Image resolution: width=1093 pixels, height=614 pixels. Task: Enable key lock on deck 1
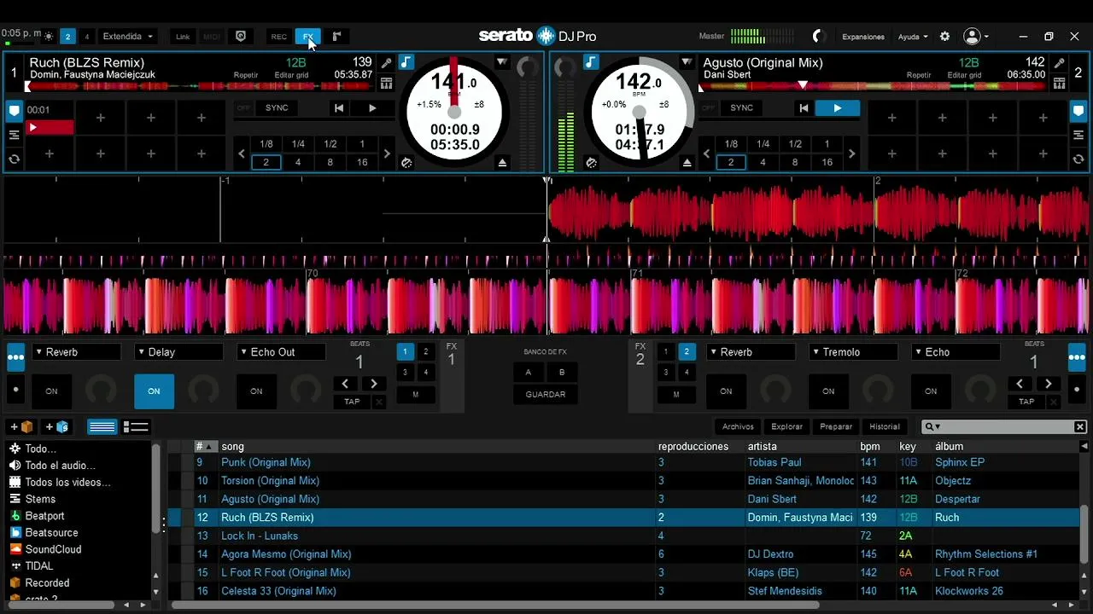pos(406,62)
